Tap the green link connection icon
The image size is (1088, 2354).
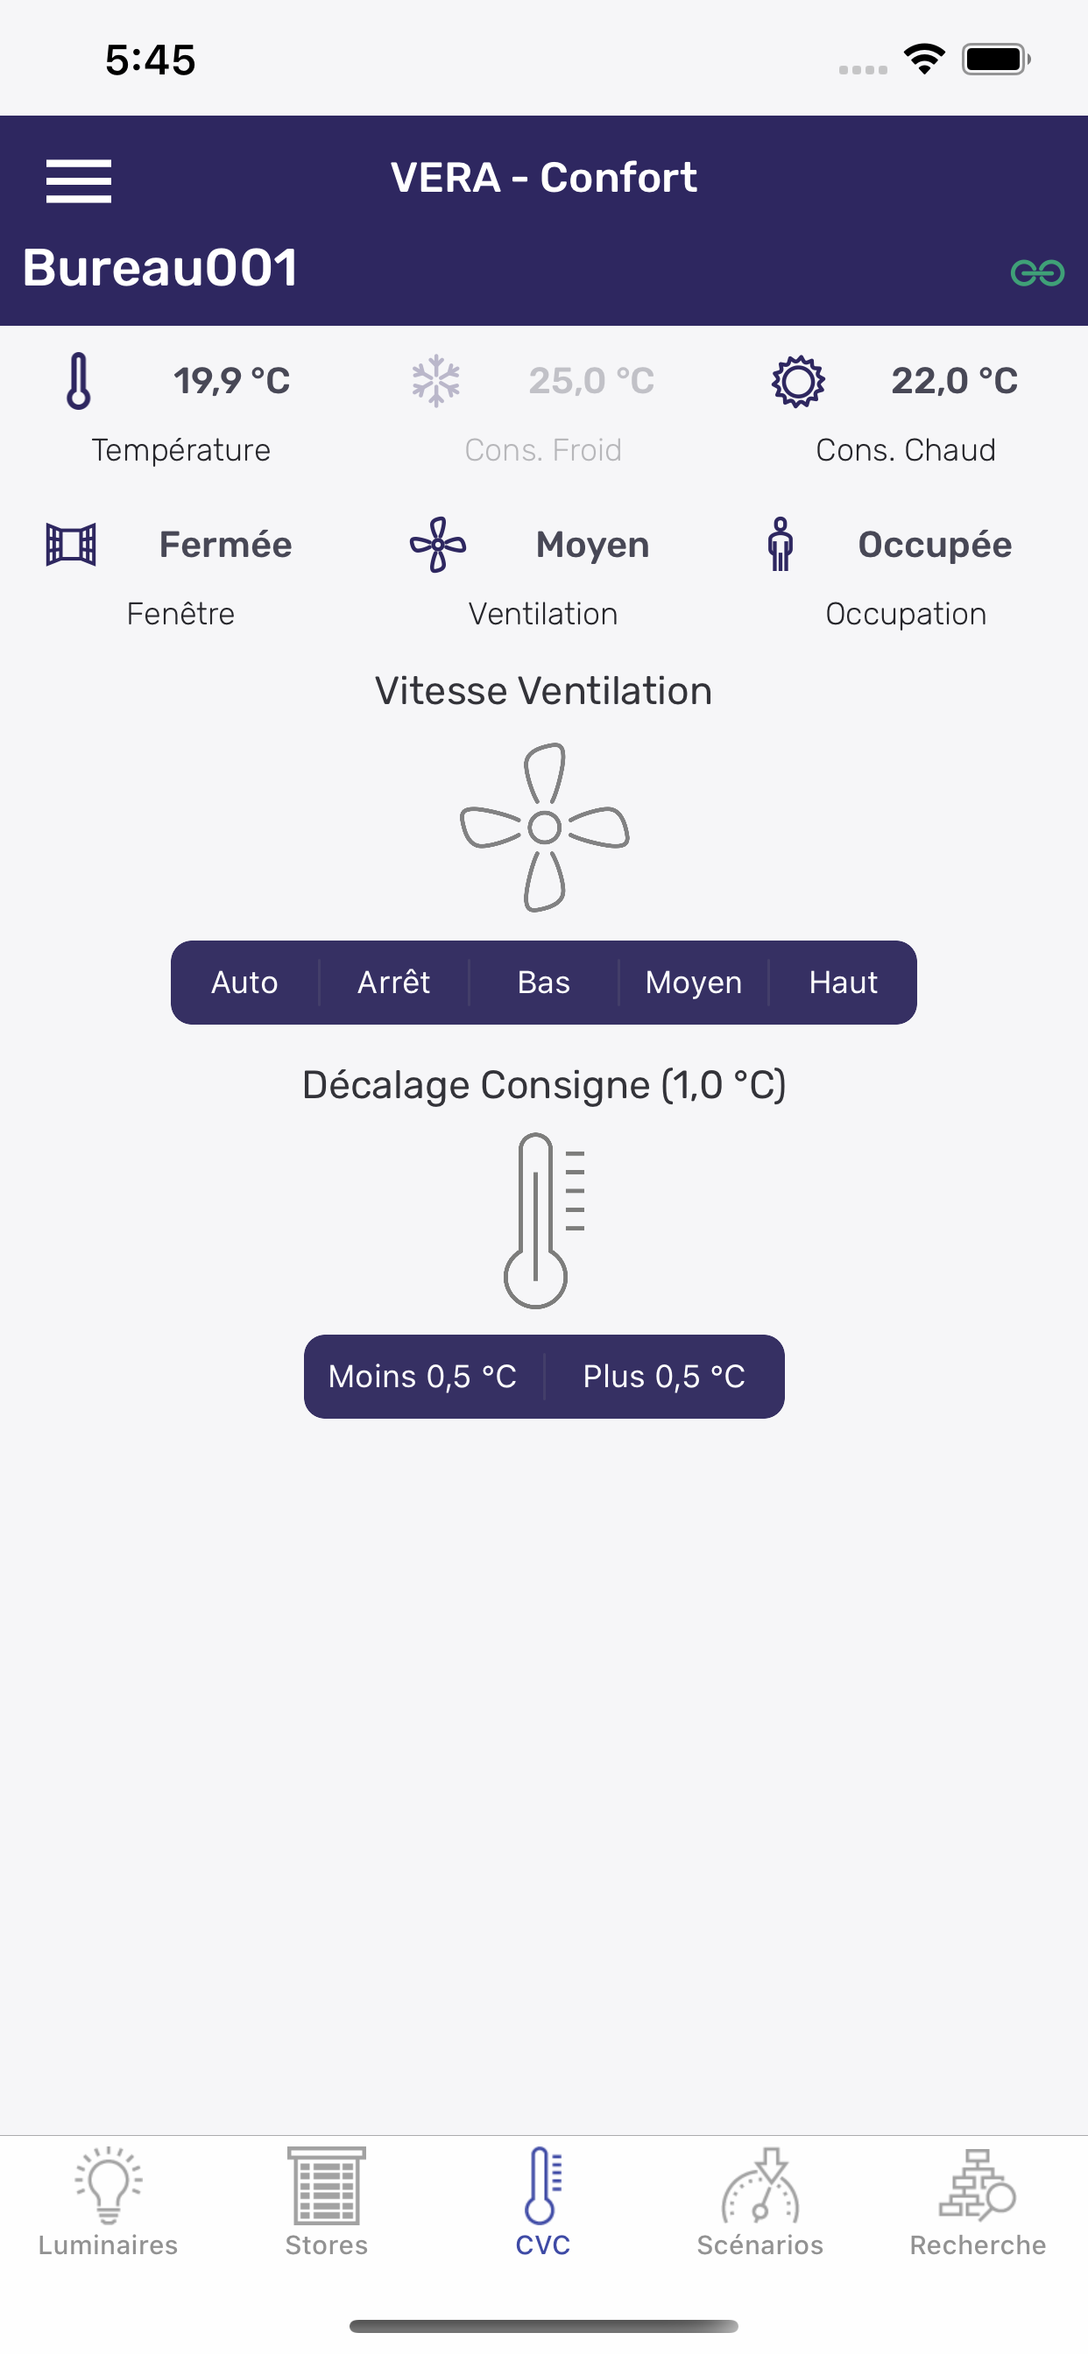pos(1037,272)
